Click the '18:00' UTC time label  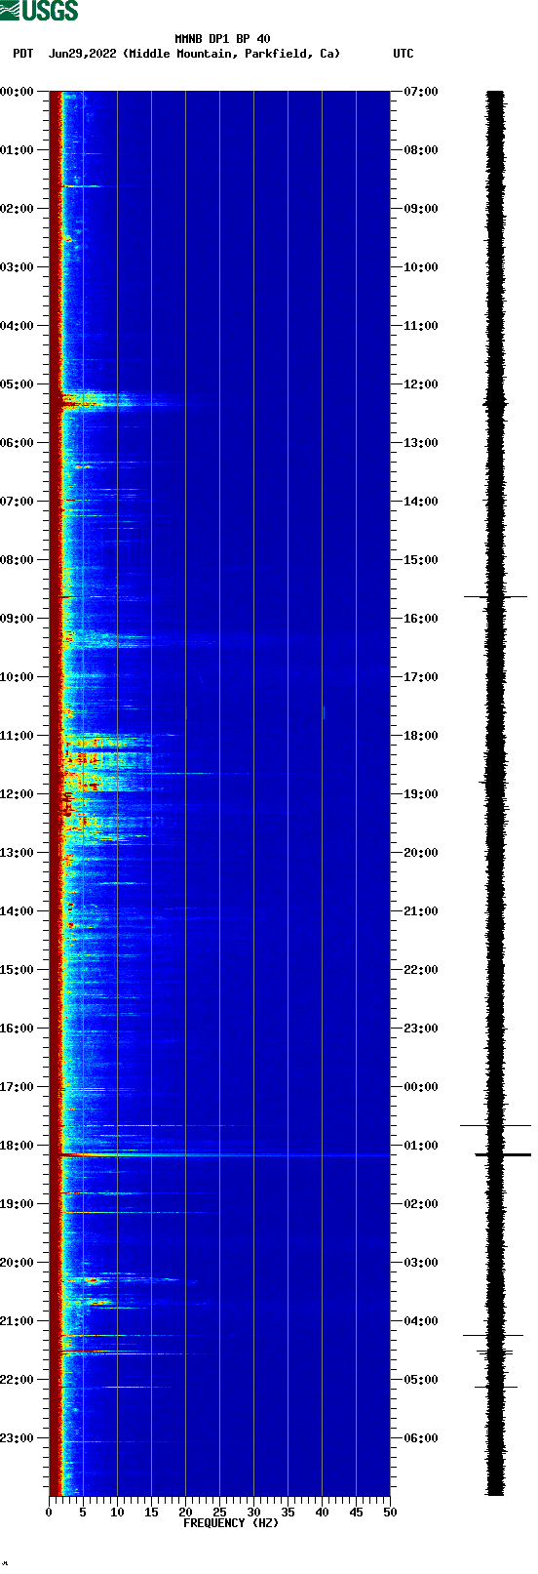click(x=421, y=736)
